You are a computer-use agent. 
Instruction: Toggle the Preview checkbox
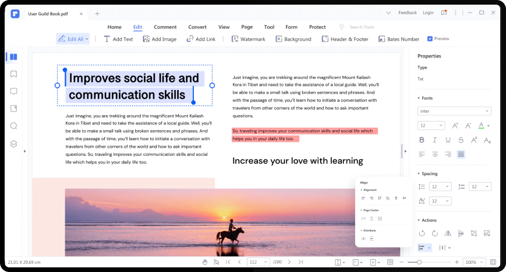click(x=430, y=39)
